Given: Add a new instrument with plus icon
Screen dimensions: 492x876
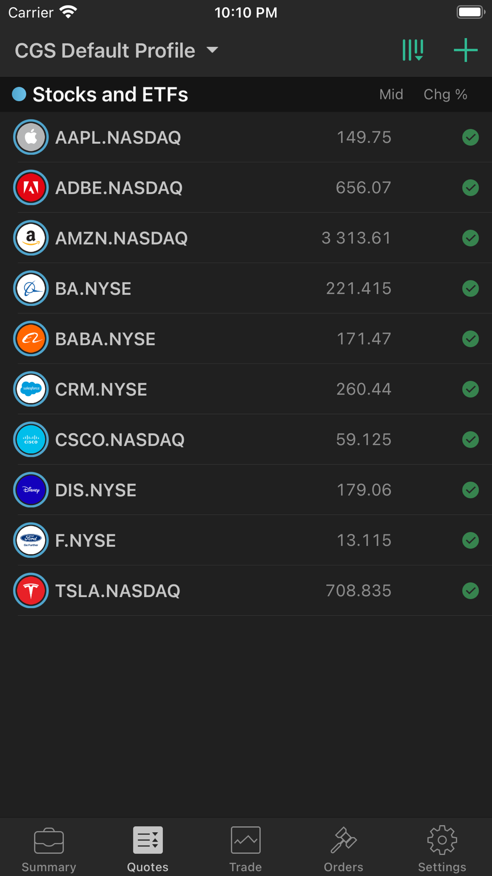Looking at the screenshot, I should tap(465, 50).
